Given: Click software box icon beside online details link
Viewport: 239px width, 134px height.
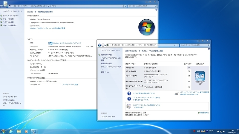Looking at the screenshot, I should (128, 106).
